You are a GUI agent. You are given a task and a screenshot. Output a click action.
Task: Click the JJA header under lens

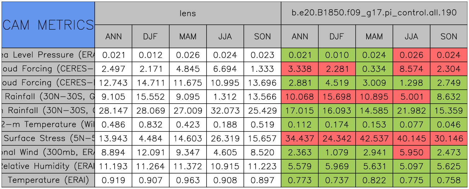click(x=225, y=37)
